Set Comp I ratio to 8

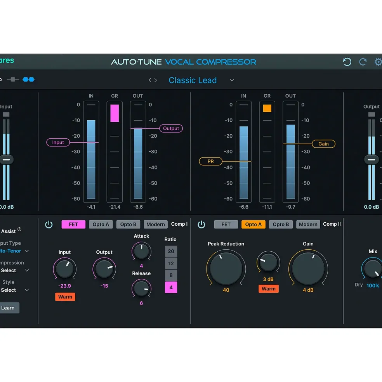pos(171,275)
